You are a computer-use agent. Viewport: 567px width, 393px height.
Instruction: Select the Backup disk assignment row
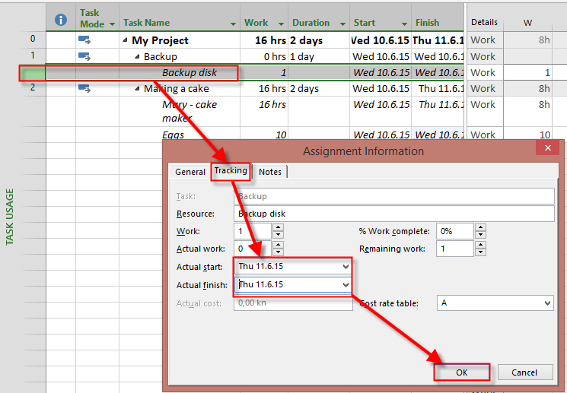(190, 73)
